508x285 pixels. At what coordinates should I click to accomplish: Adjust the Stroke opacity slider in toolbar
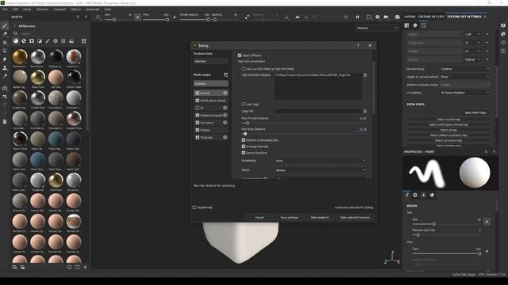click(x=195, y=20)
